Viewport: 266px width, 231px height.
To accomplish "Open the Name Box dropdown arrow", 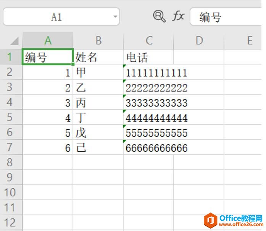I will click(x=115, y=17).
